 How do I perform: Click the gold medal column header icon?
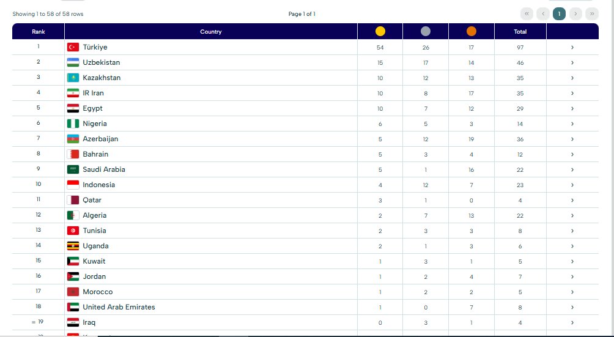coord(380,32)
